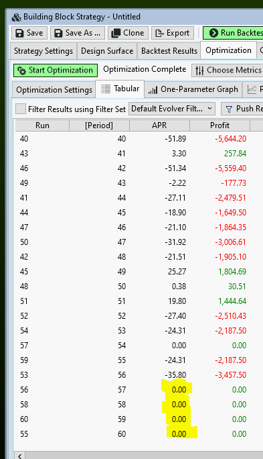Select the Tabular view tab
The width and height of the screenshot is (263, 459).
coord(120,89)
